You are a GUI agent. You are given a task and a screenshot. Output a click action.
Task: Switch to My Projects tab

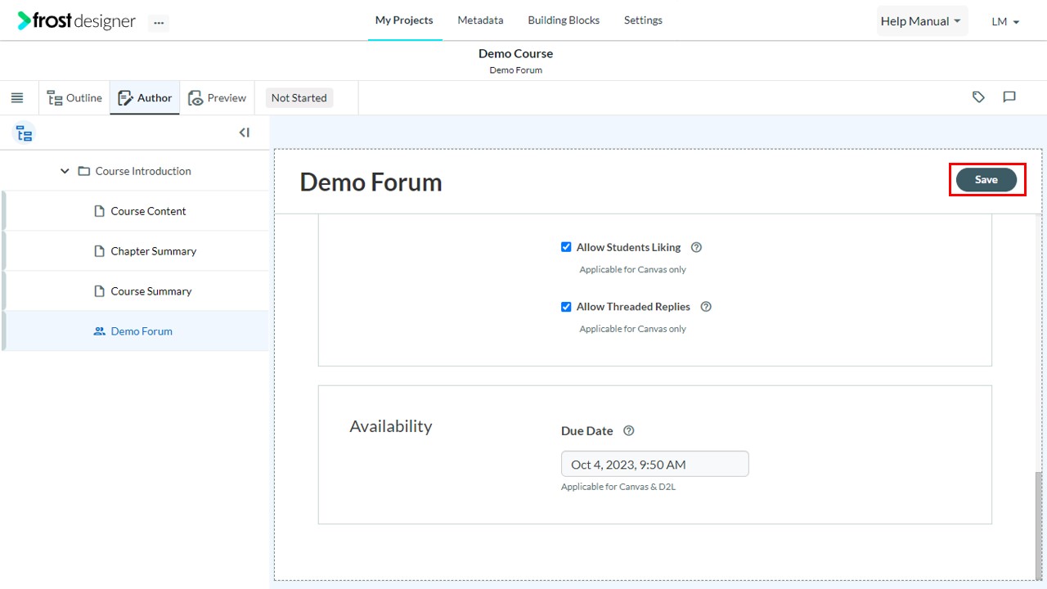[404, 20]
